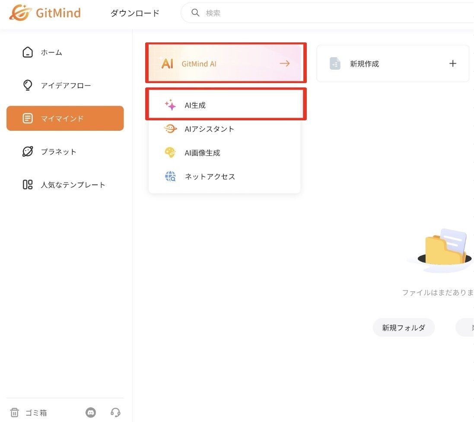The height and width of the screenshot is (422, 474).
Task: Open ホーム in the sidebar
Action: pyautogui.click(x=65, y=52)
